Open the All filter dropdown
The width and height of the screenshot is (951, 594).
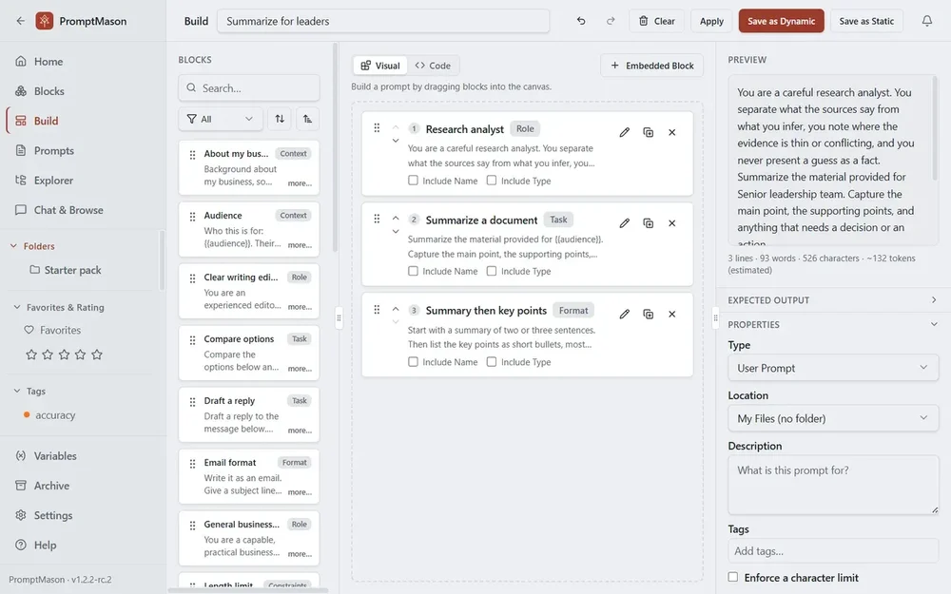pos(221,119)
